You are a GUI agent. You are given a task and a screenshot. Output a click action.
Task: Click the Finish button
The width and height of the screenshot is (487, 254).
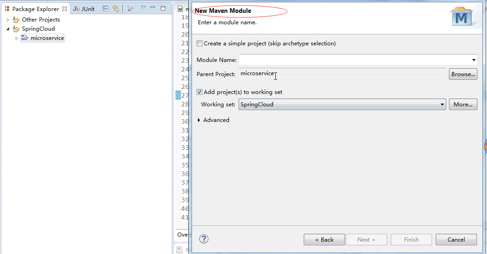click(x=411, y=240)
